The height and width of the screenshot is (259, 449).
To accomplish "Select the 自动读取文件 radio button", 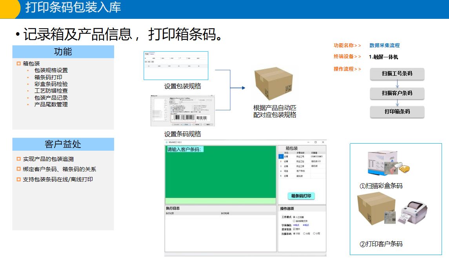I will tap(294, 221).
